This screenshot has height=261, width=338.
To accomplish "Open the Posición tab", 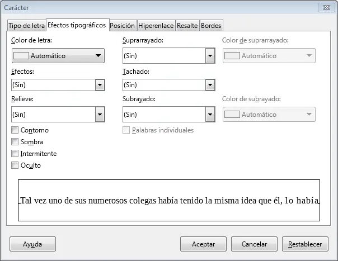I will click(x=123, y=26).
